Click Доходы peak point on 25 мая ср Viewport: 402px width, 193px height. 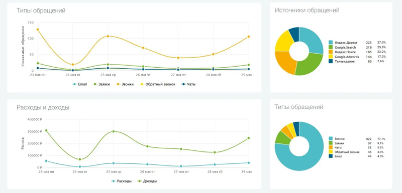[x=113, y=131]
